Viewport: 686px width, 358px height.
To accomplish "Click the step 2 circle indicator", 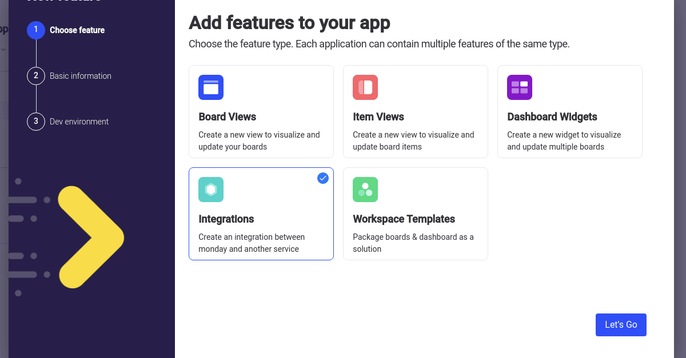I will click(x=35, y=75).
